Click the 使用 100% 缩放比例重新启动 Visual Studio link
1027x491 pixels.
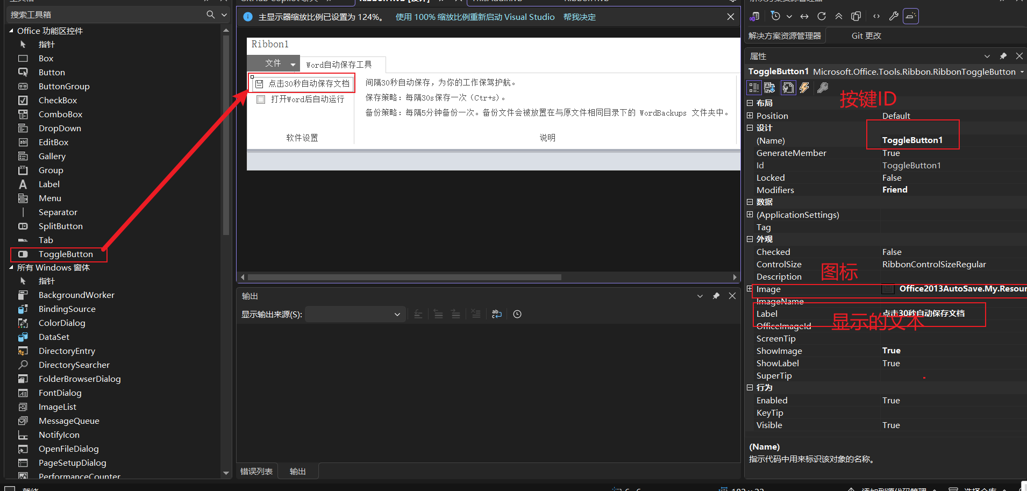475,17
